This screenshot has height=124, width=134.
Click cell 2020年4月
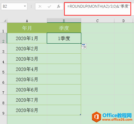pos(27,69)
